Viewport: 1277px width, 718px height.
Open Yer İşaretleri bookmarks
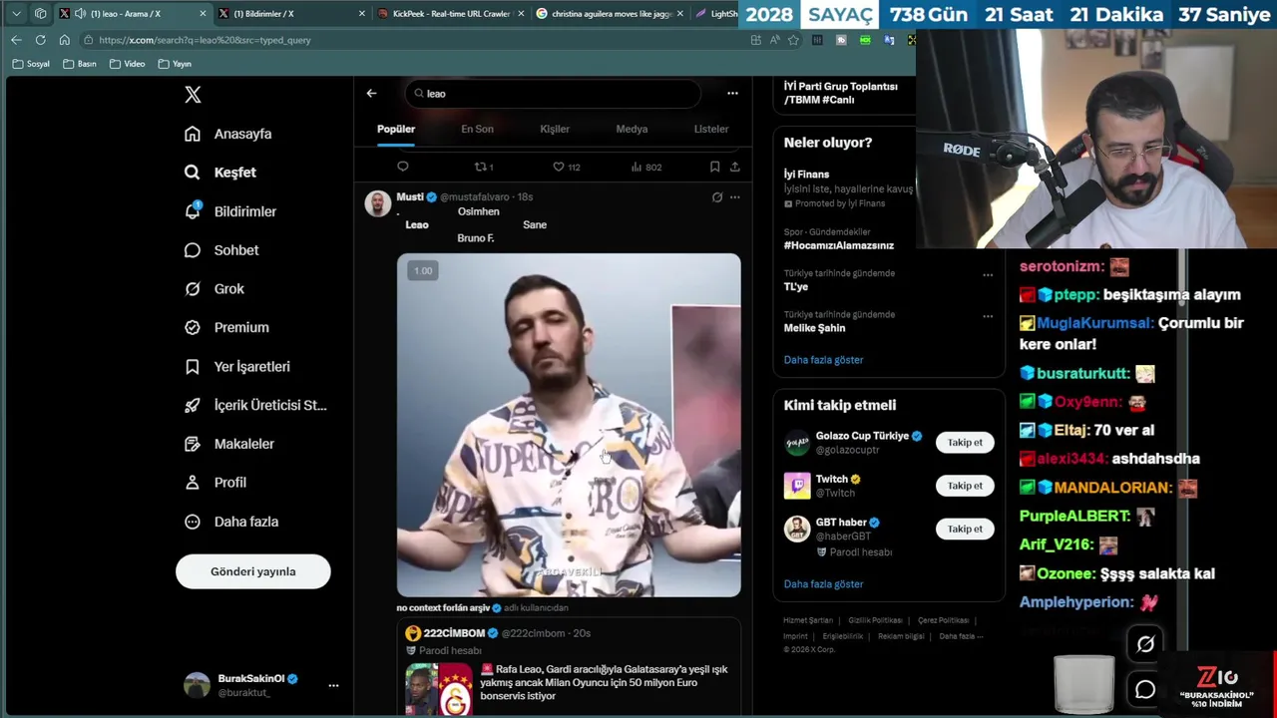(x=237, y=366)
